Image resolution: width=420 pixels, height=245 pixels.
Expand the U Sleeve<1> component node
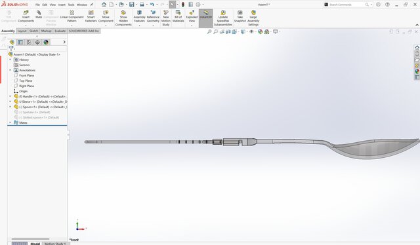(x=10, y=102)
